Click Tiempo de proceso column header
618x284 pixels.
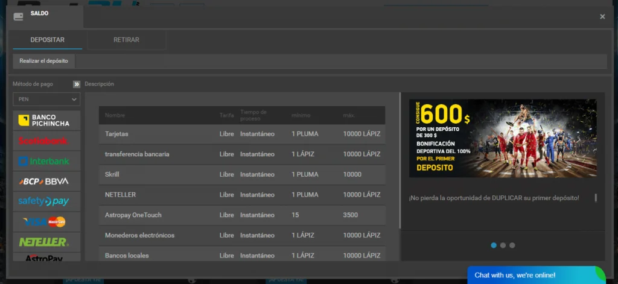[253, 115]
